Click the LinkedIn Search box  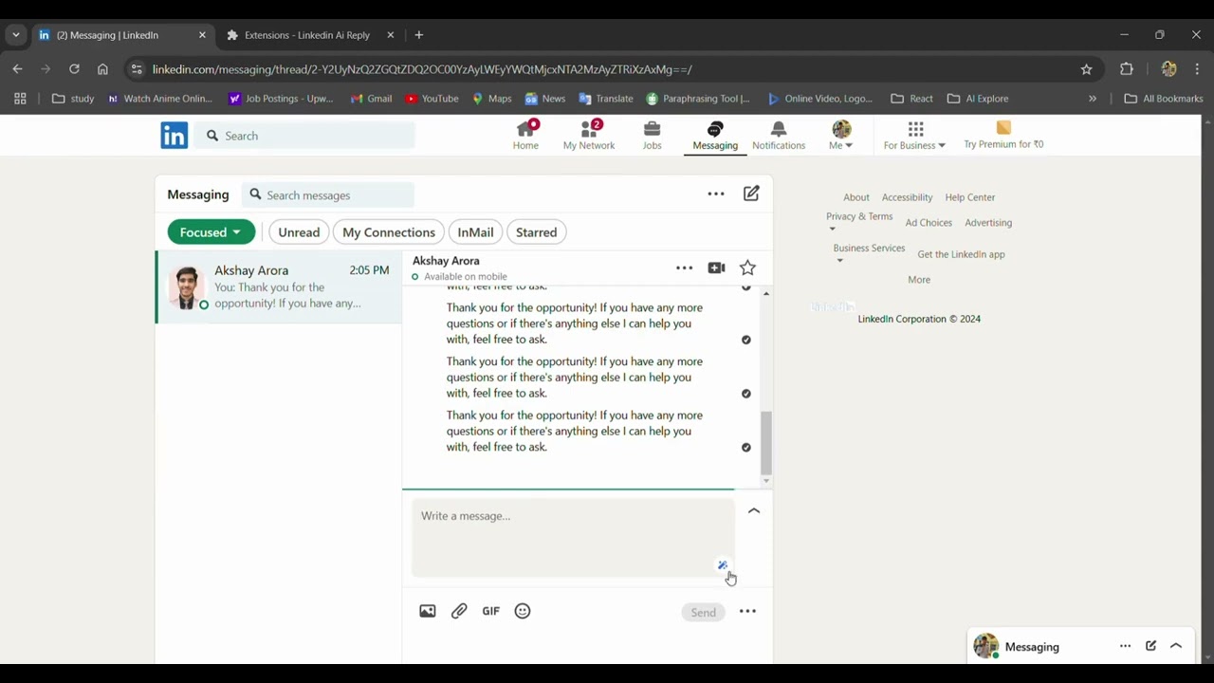[305, 136]
